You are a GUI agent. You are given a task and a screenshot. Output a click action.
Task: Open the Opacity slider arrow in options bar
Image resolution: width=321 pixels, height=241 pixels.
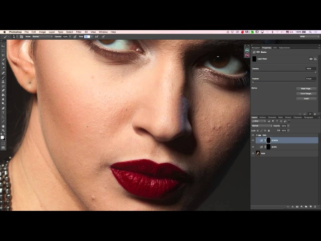point(70,37)
